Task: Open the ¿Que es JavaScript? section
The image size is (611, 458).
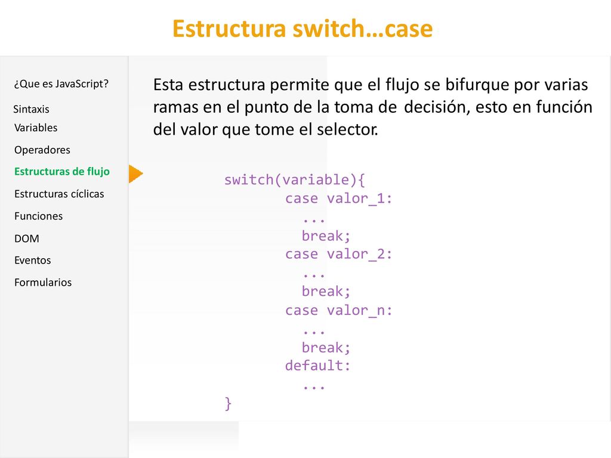Action: 61,83
